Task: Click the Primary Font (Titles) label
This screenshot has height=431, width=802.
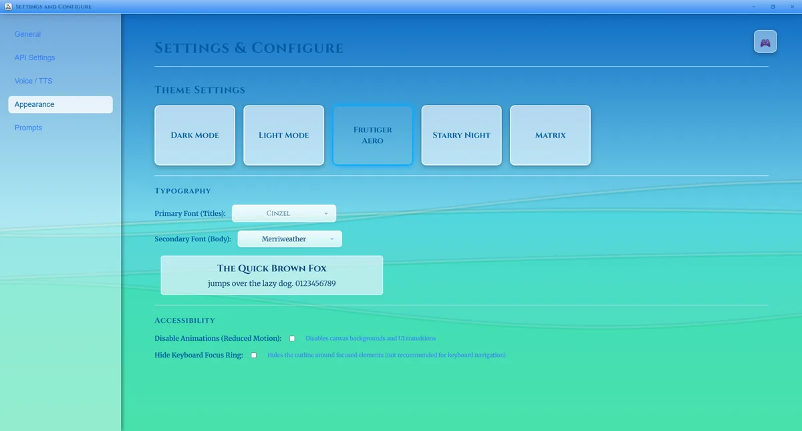Action: click(x=190, y=214)
